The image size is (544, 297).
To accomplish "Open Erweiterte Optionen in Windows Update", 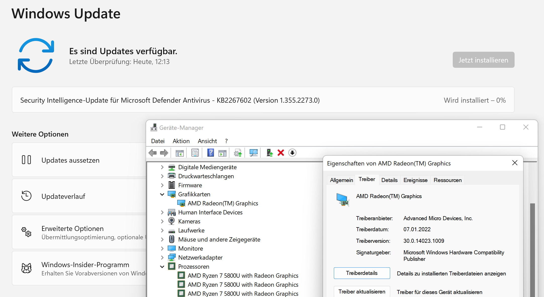I will [x=79, y=232].
